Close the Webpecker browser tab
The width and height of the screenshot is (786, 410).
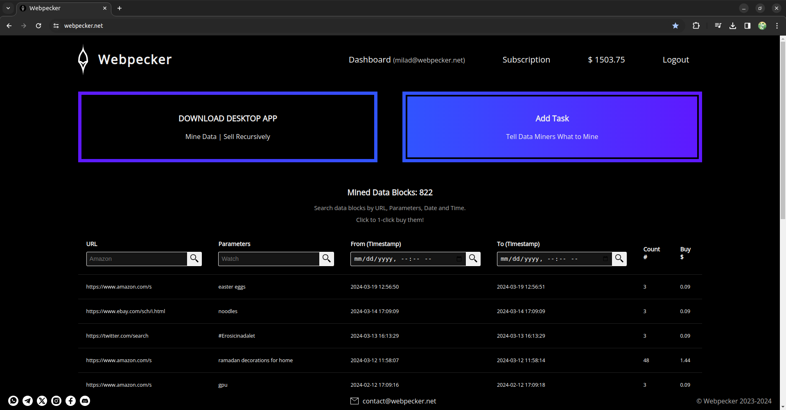(105, 8)
